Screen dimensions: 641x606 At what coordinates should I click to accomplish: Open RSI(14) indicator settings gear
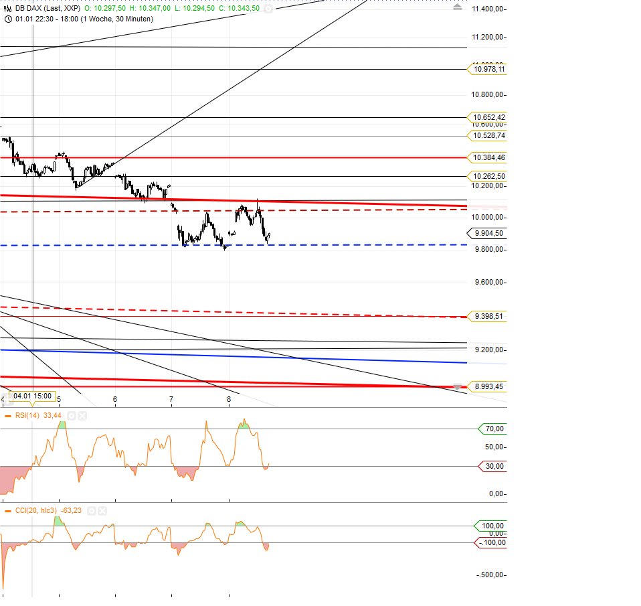[x=72, y=415]
